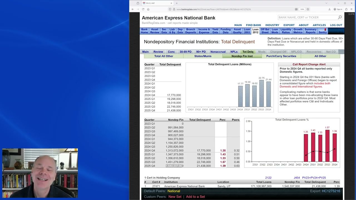Click the recent browsing history icon left of tabs
Viewport: 356px width, 200px height.
pyautogui.click(x=138, y=3)
